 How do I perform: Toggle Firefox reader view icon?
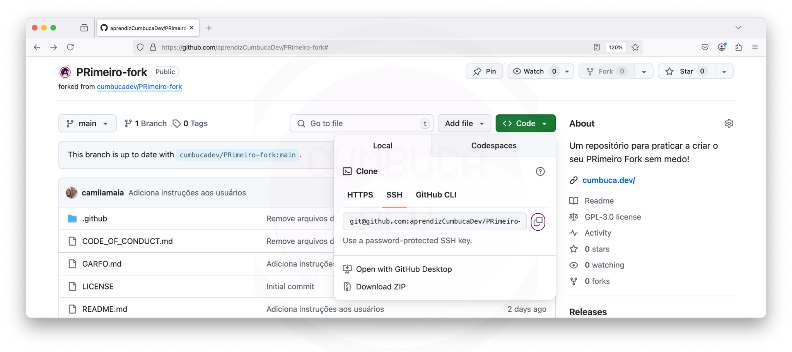coord(596,47)
